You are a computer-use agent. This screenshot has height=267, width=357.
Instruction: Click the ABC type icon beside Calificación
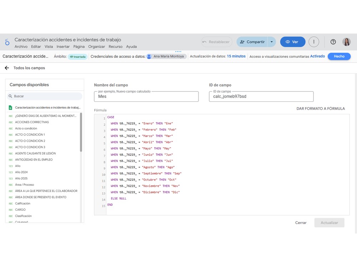tap(11, 204)
